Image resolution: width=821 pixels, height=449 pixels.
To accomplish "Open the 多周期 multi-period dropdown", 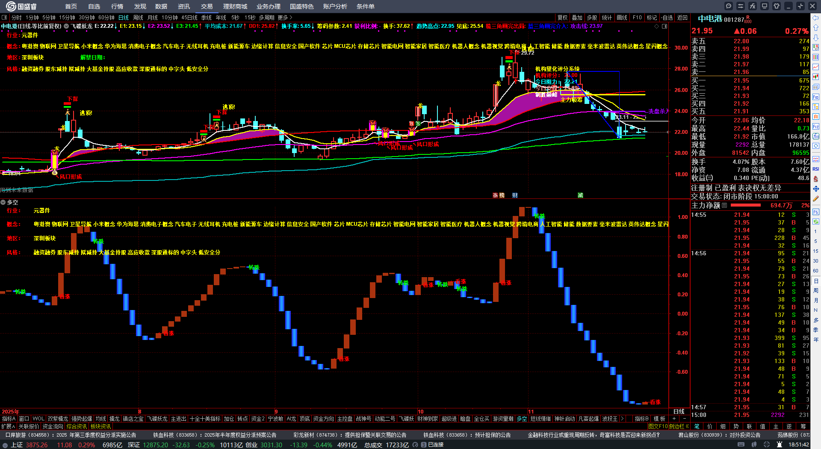I will 266,18.
